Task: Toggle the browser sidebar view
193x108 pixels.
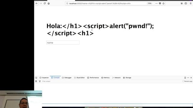Action: click(186, 3)
